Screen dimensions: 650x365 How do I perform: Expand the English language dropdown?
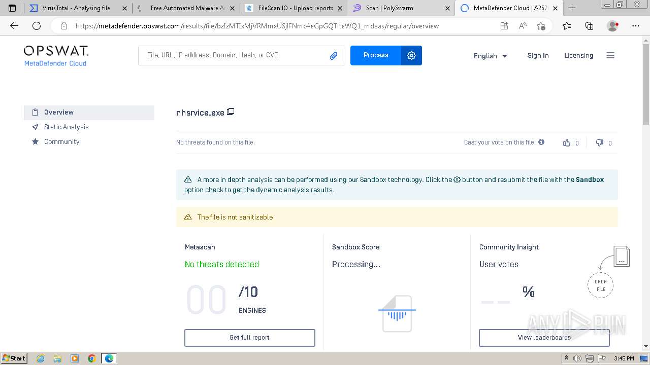click(x=490, y=56)
